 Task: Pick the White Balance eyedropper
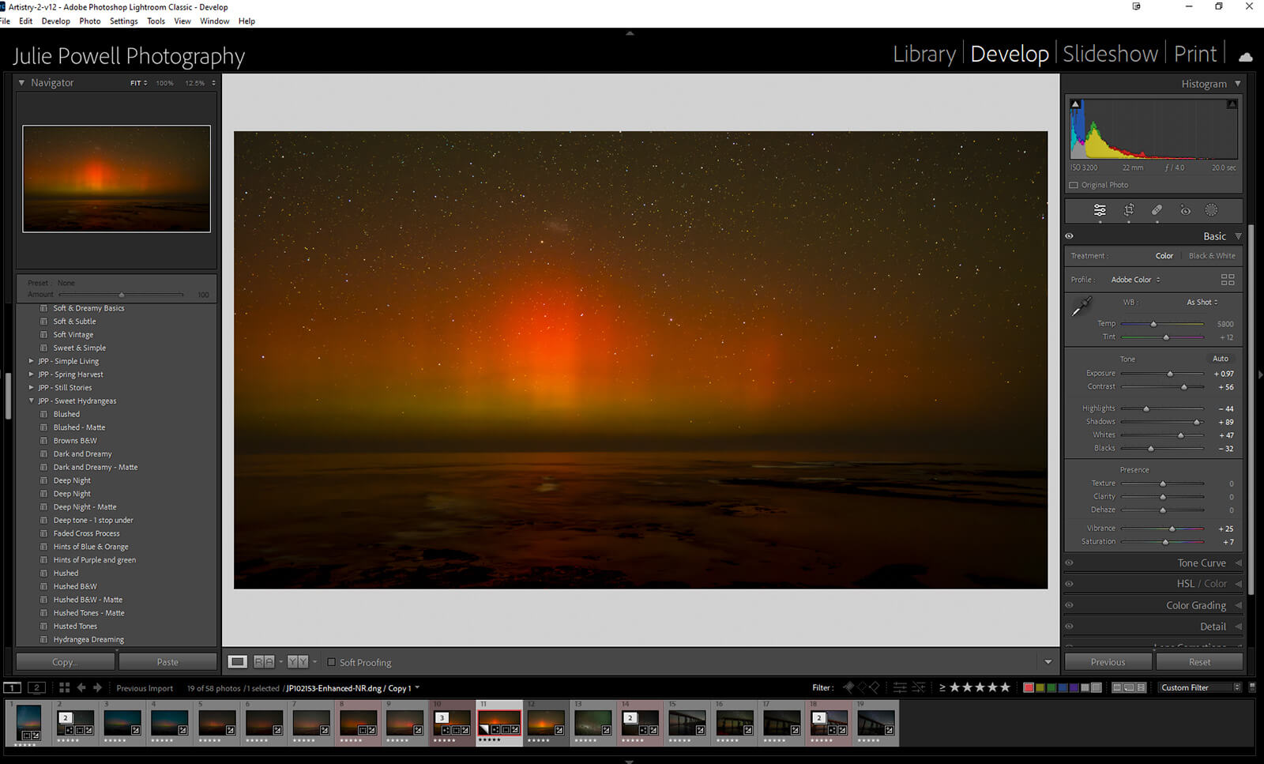coord(1082,307)
